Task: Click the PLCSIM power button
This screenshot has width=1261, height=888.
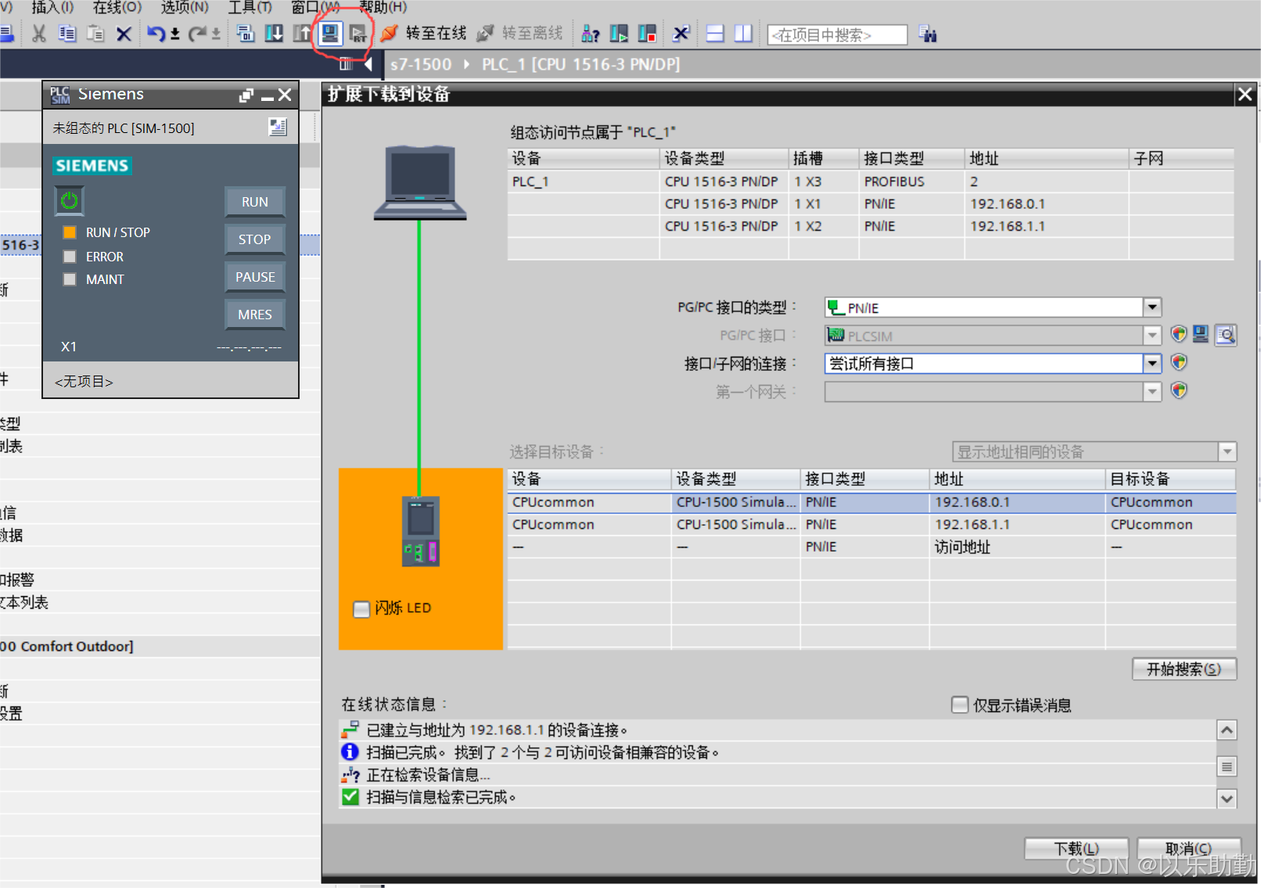Action: tap(69, 201)
